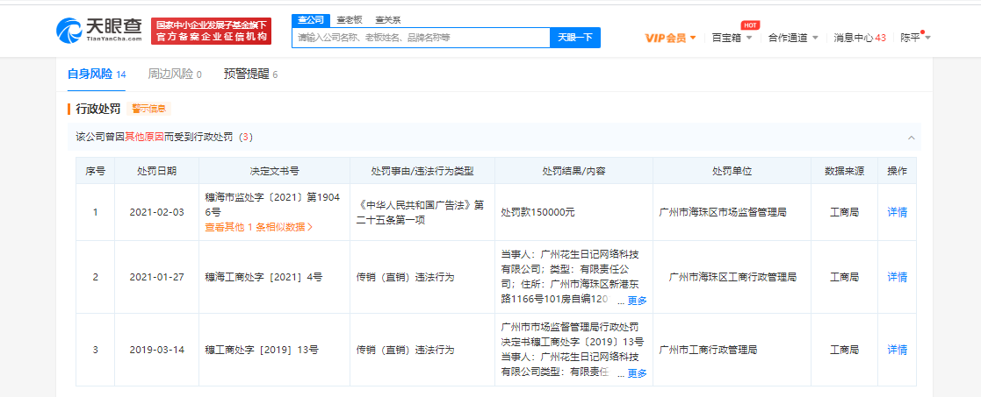Click the 处罚事由/违法行为类型 column header
The height and width of the screenshot is (397, 981).
(422, 170)
